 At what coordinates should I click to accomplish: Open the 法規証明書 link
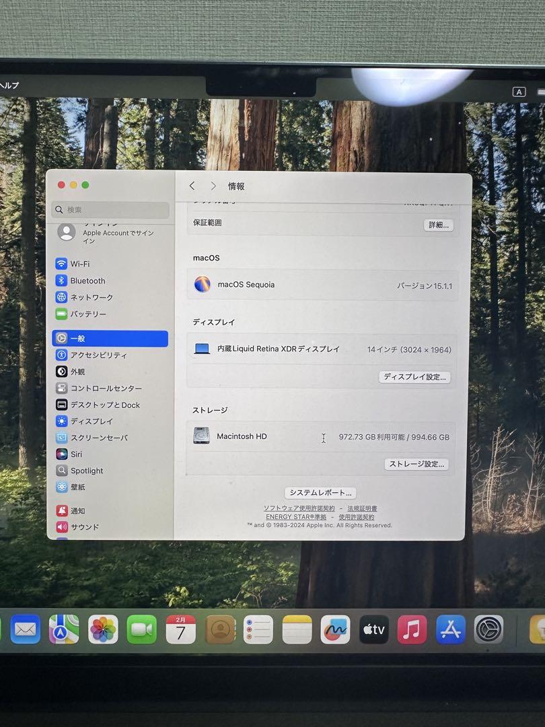[x=363, y=508]
